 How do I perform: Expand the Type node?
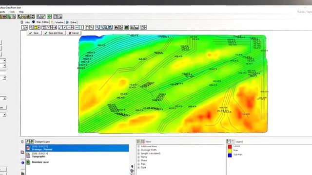138,168
